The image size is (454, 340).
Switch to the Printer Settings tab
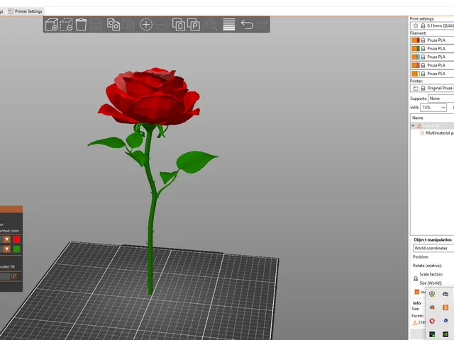[26, 11]
